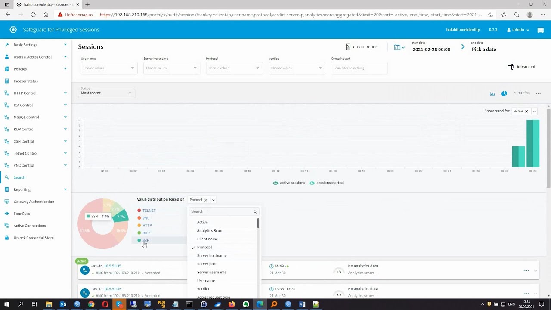The image size is (551, 310).
Task: Open the Sort by Most recent dropdown
Action: (107, 93)
